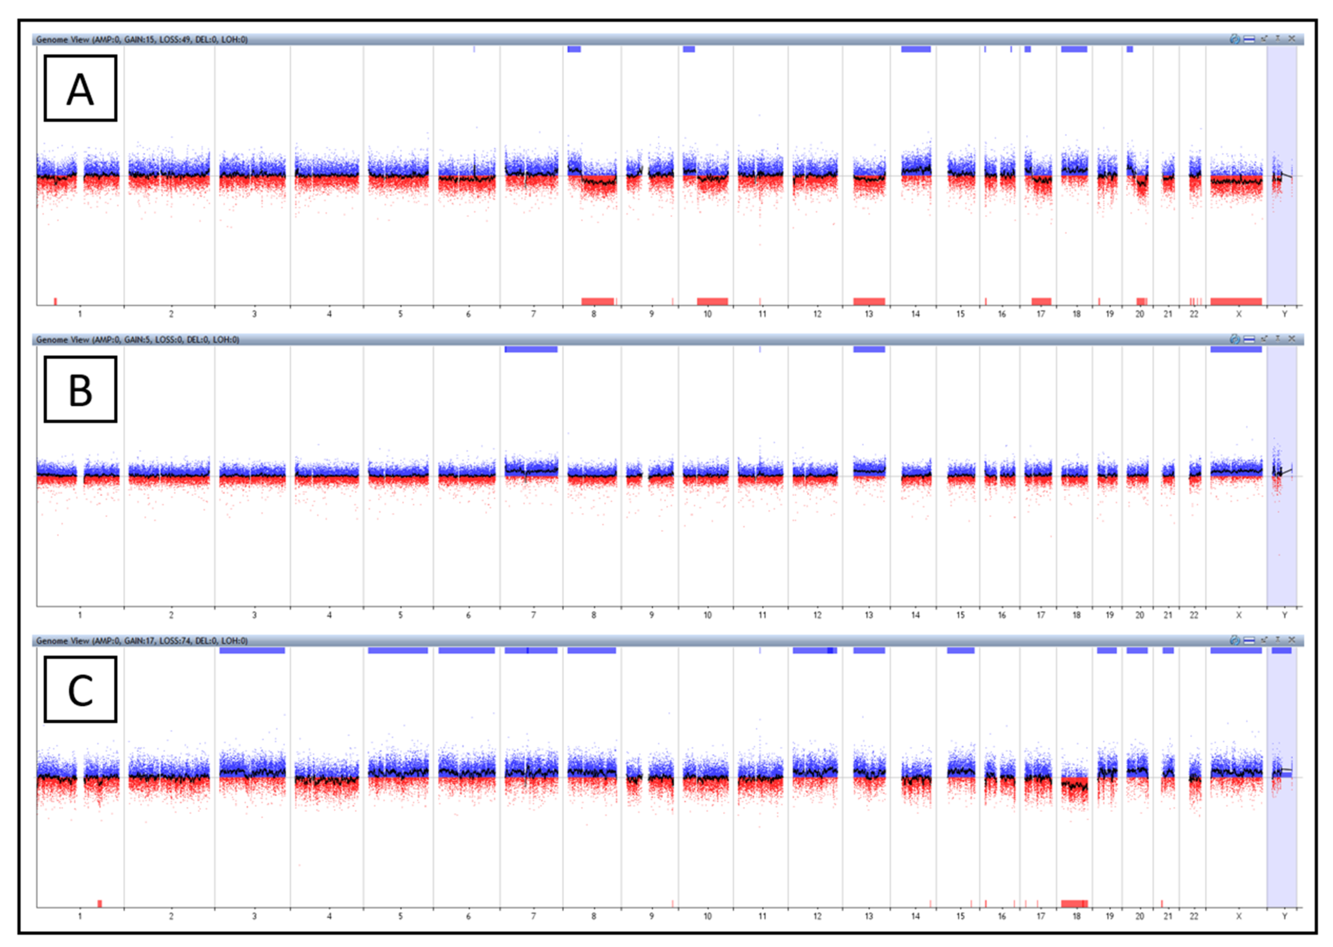The height and width of the screenshot is (947, 1333).
Task: Click blue stripe layout icon in panel A
Action: click(x=1249, y=39)
